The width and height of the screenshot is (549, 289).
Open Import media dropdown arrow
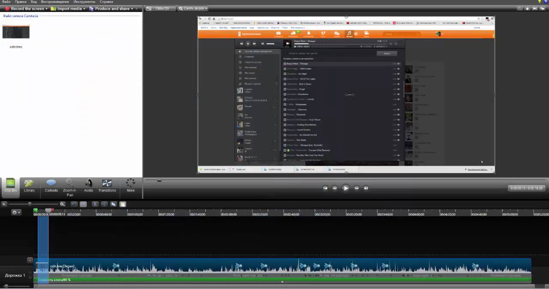(x=84, y=9)
